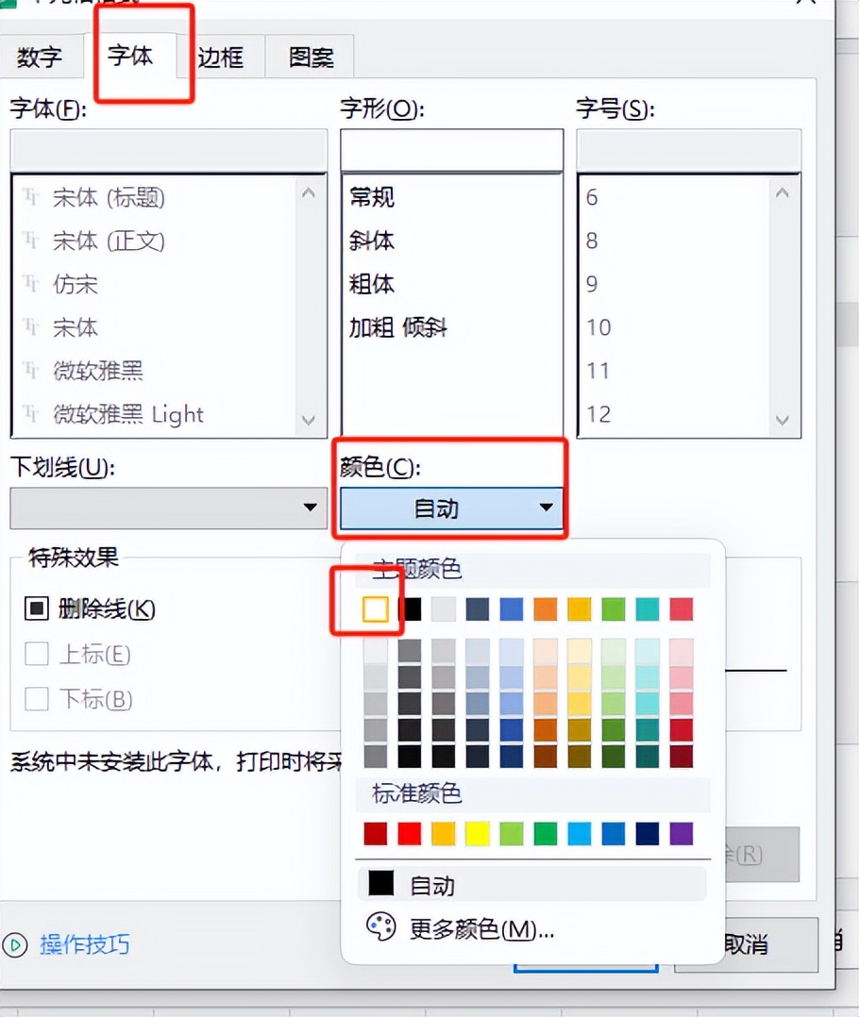Choose 自动 automatic color option
Viewport: 859px width, 1017px height.
tap(532, 885)
